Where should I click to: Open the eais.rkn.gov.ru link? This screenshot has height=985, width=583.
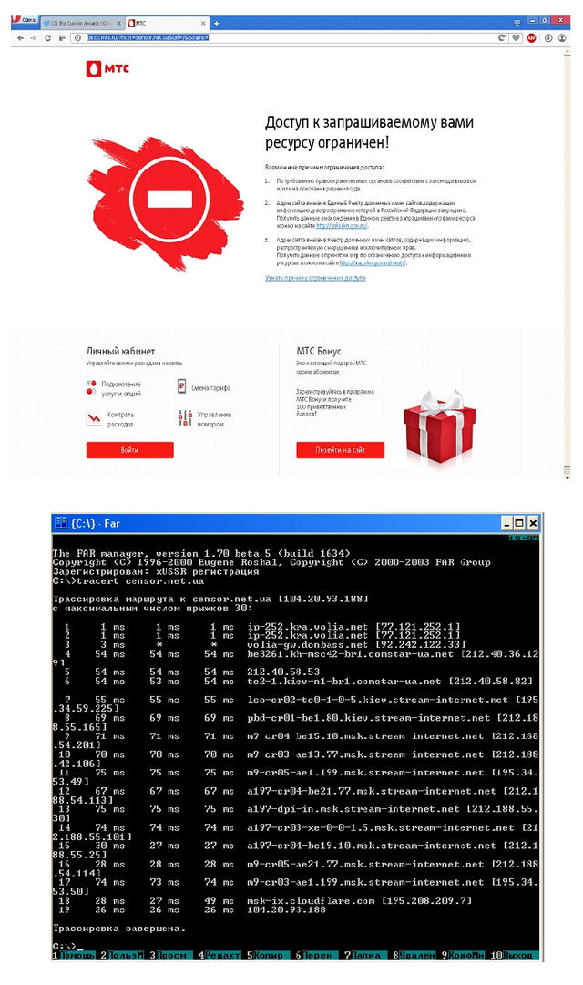(x=341, y=225)
